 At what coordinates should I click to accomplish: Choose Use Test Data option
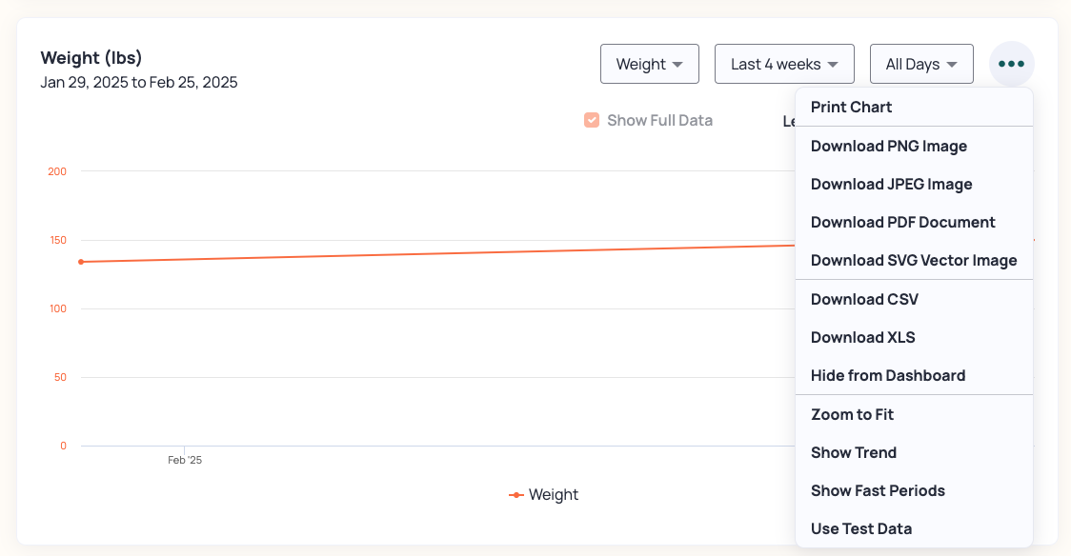860,528
